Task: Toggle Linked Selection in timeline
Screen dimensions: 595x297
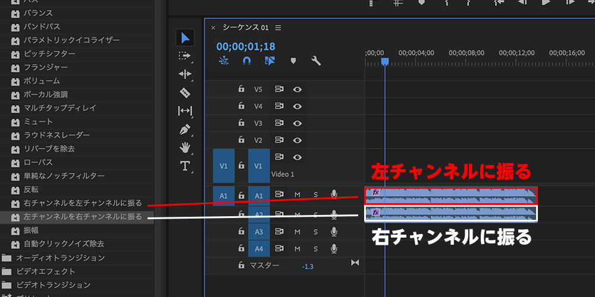Action: click(x=270, y=61)
